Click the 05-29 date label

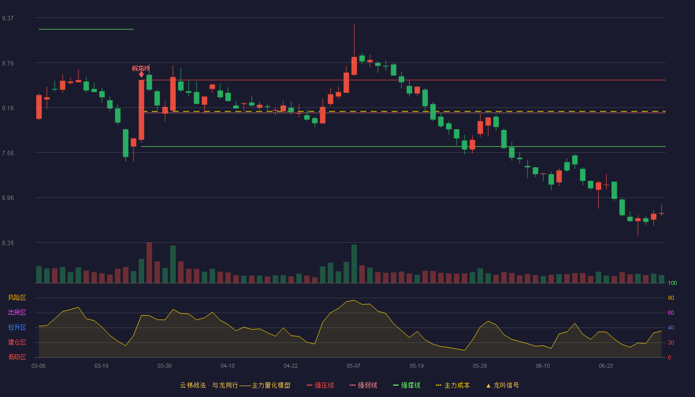(x=480, y=366)
